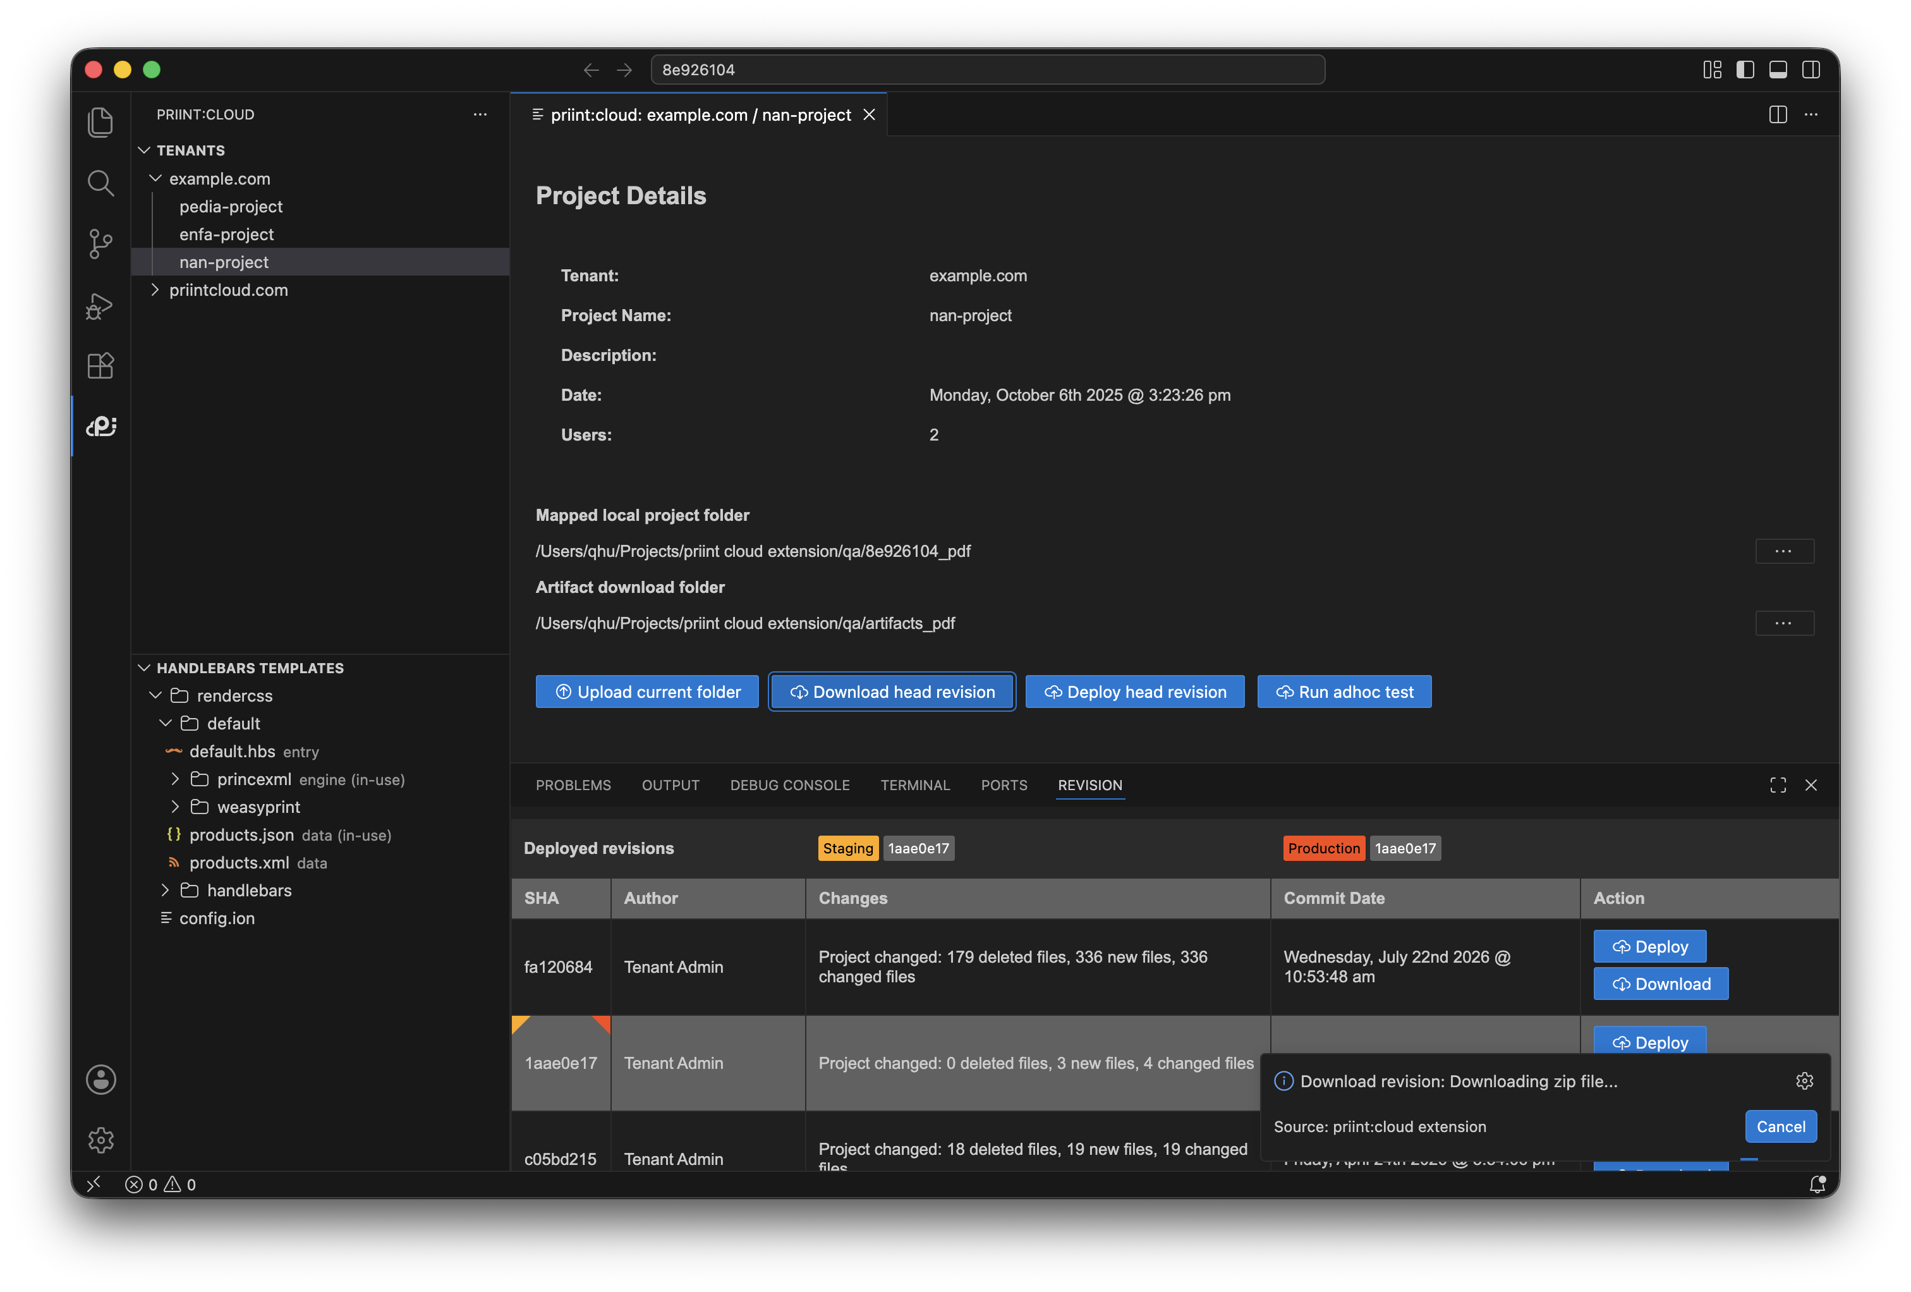Click Upload current folder button
The height and width of the screenshot is (1292, 1911).
pos(647,692)
